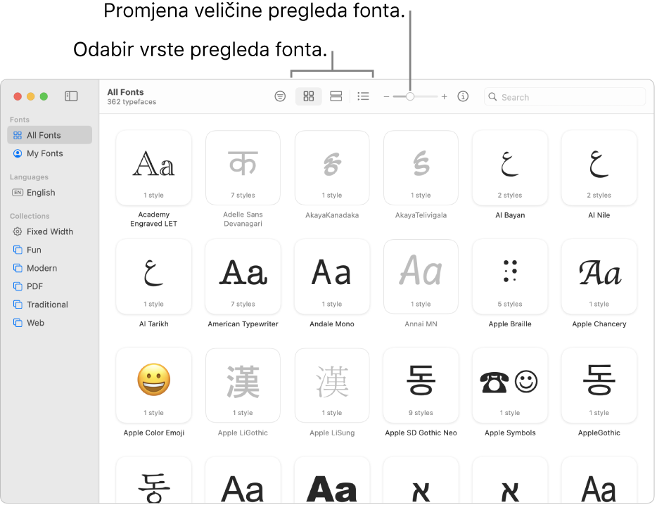This screenshot has width=657, height=505.
Task: Adjust the font preview size slider
Action: point(410,96)
